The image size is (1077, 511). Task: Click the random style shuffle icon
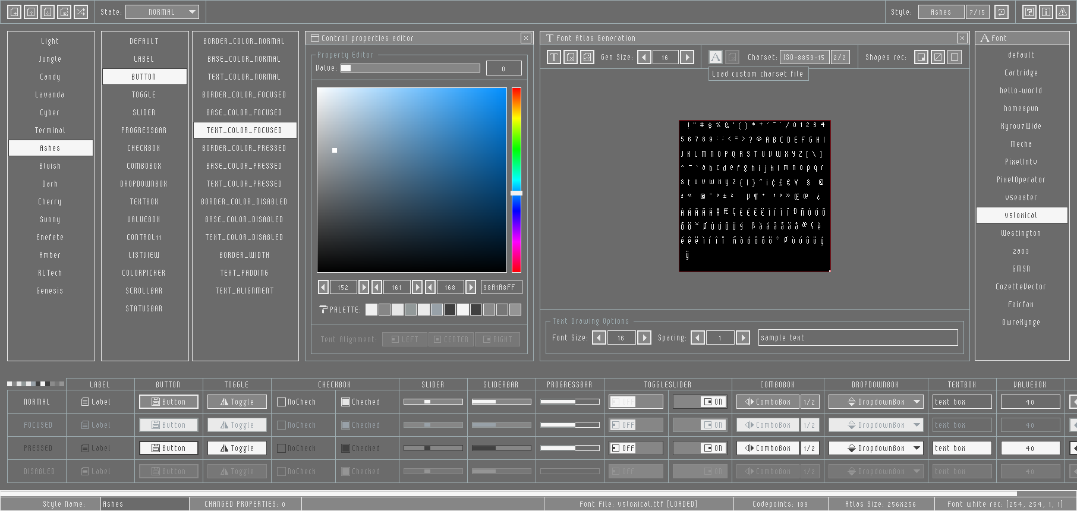click(81, 12)
